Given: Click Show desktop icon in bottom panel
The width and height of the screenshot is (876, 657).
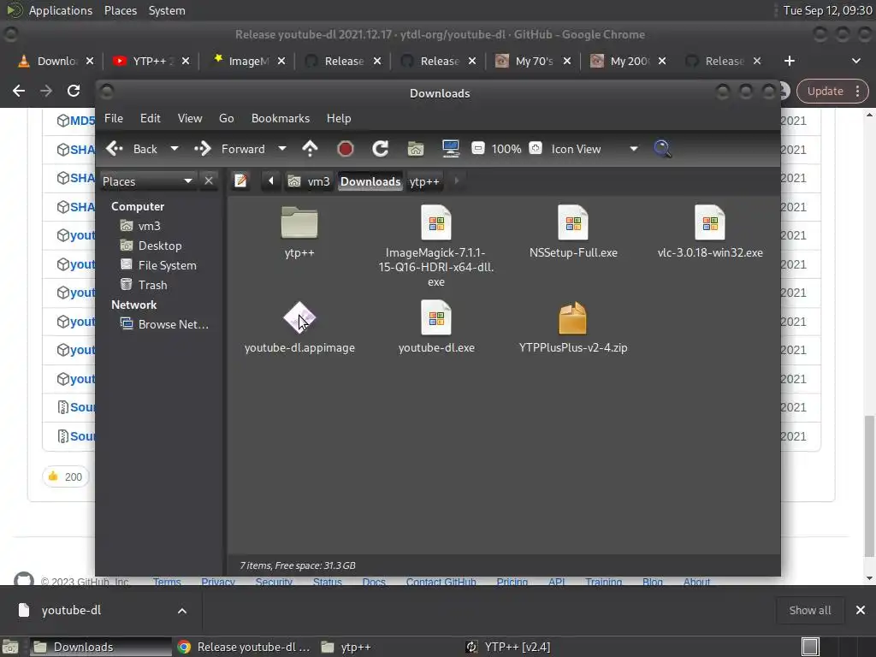Looking at the screenshot, I should click(x=10, y=647).
